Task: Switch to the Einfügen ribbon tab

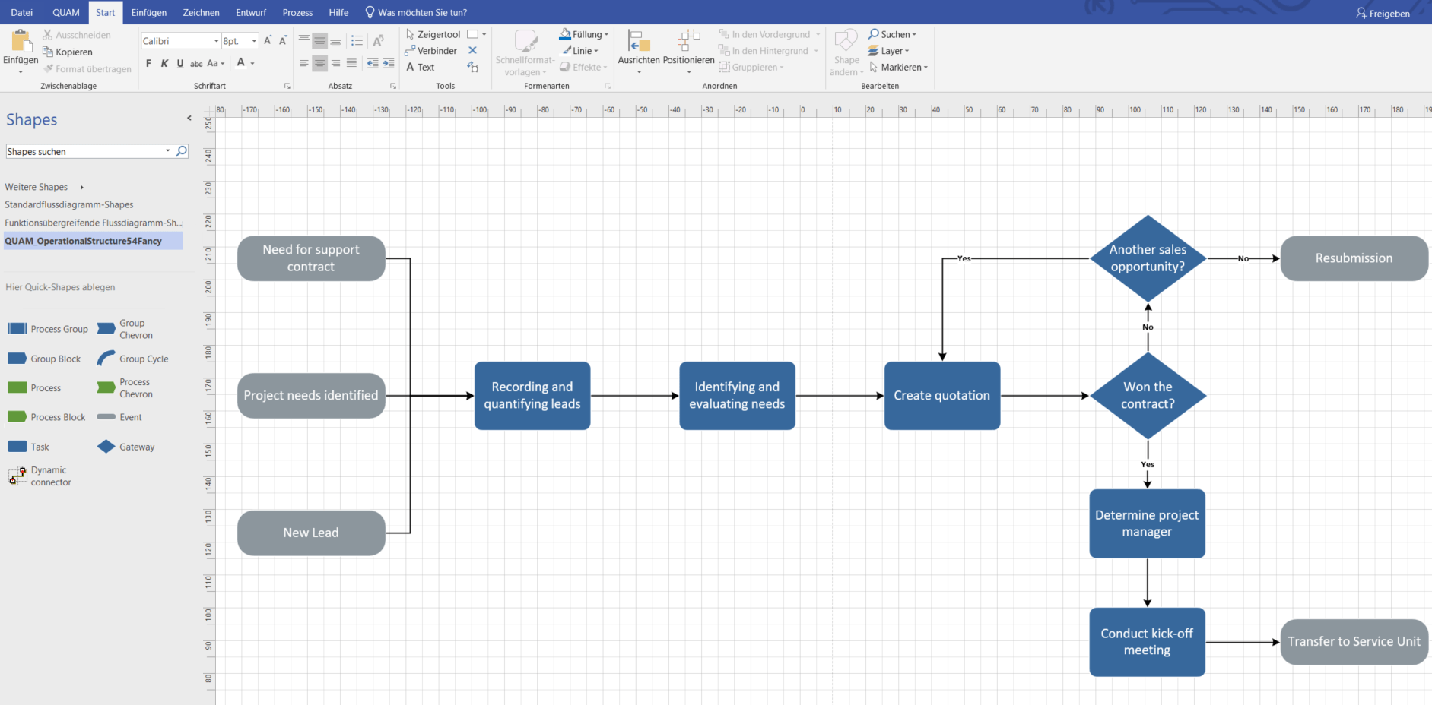Action: tap(148, 12)
